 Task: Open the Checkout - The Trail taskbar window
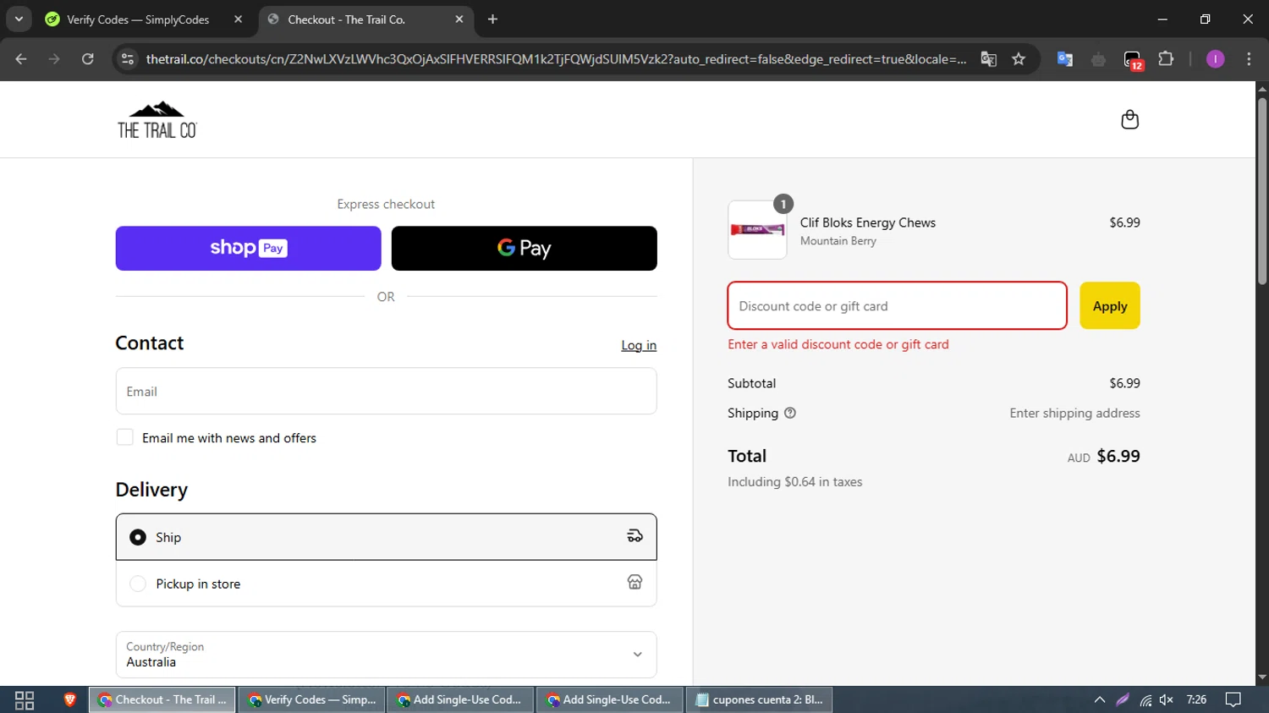tap(162, 699)
